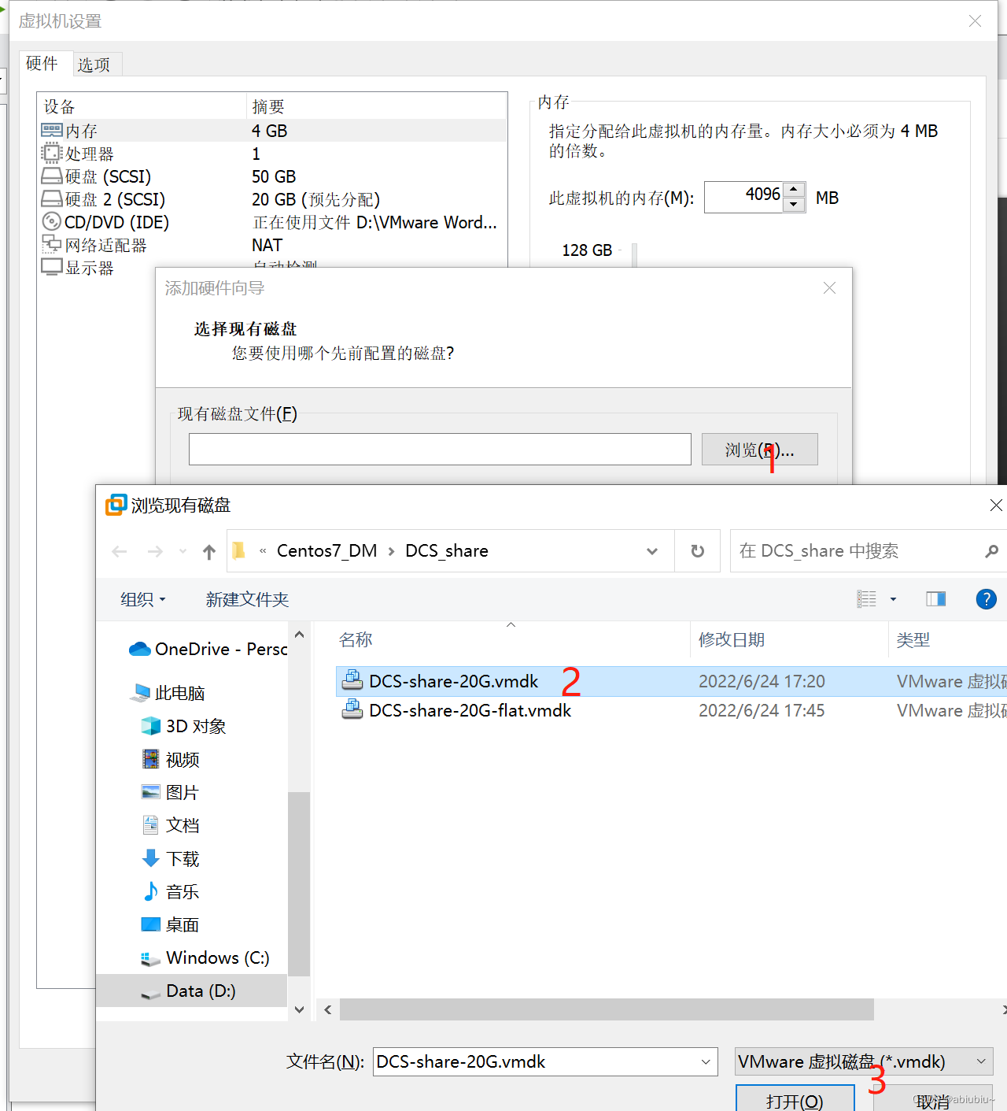
Task: Close the 添加硬件向导 wizard
Action: tap(829, 288)
